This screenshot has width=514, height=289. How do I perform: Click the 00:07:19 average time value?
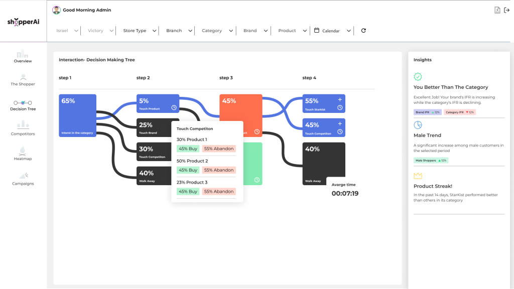[x=345, y=193]
